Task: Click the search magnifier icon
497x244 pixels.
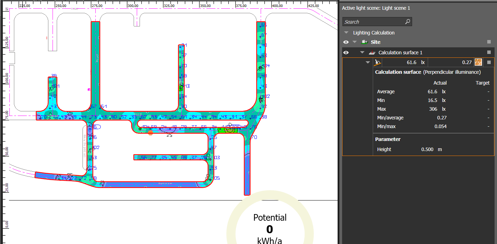Action: pyautogui.click(x=408, y=22)
